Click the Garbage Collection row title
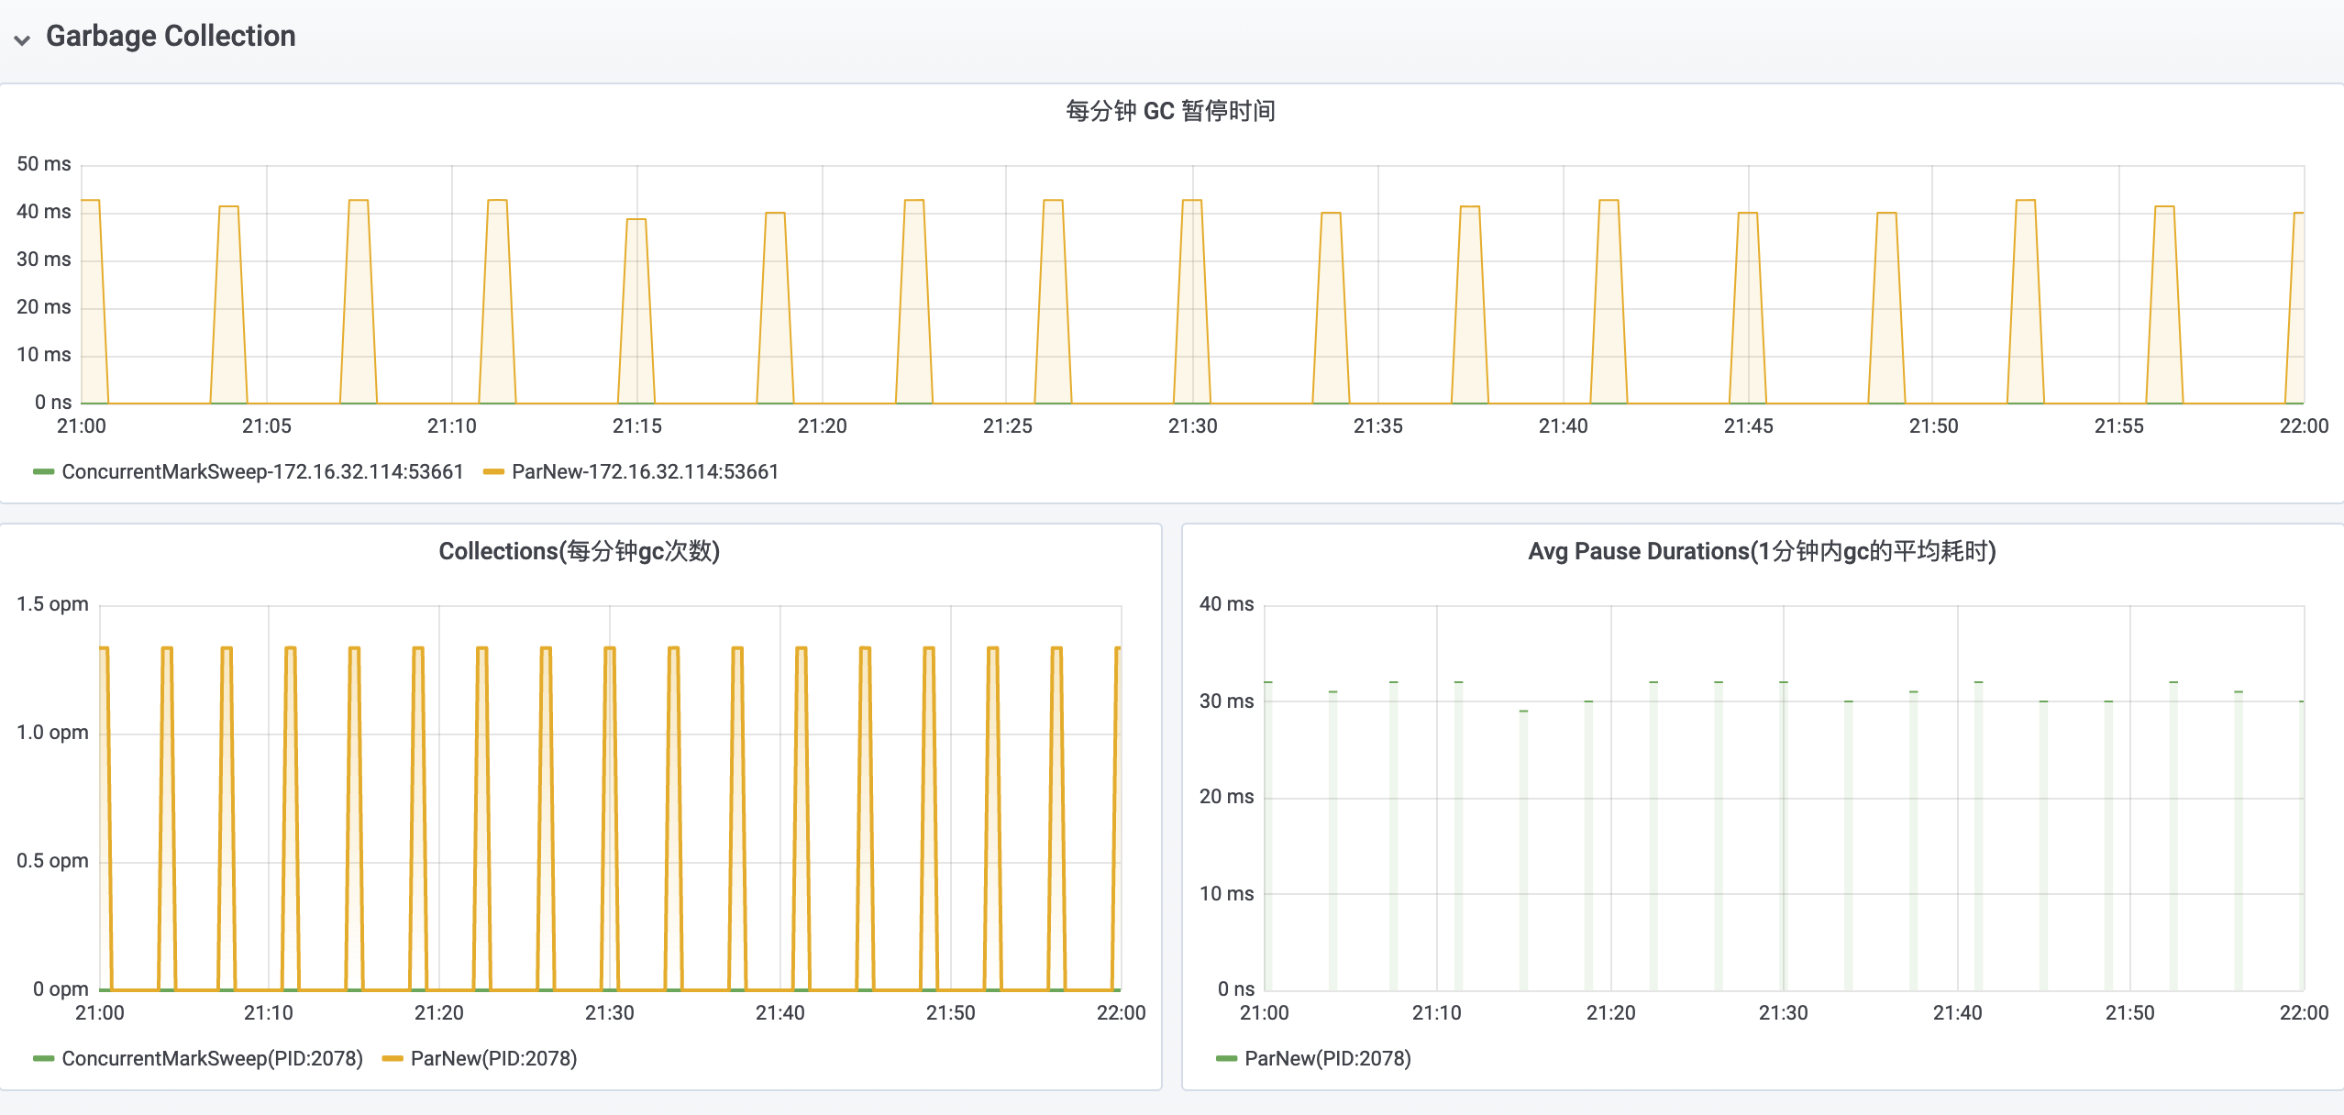This screenshot has width=2344, height=1115. click(171, 36)
